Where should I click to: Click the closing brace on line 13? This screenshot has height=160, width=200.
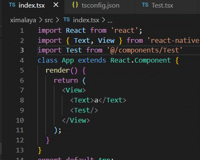click(39, 150)
